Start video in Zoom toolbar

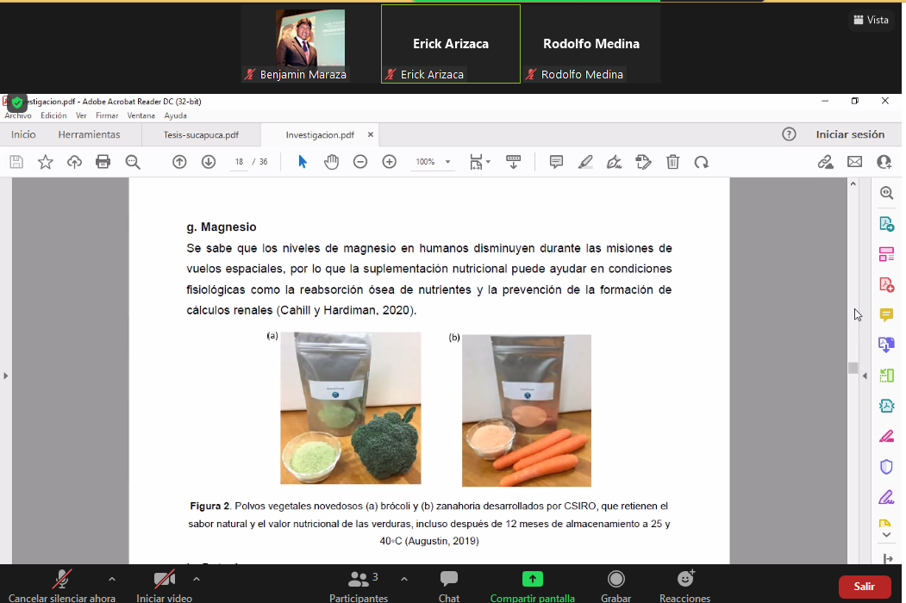164,587
